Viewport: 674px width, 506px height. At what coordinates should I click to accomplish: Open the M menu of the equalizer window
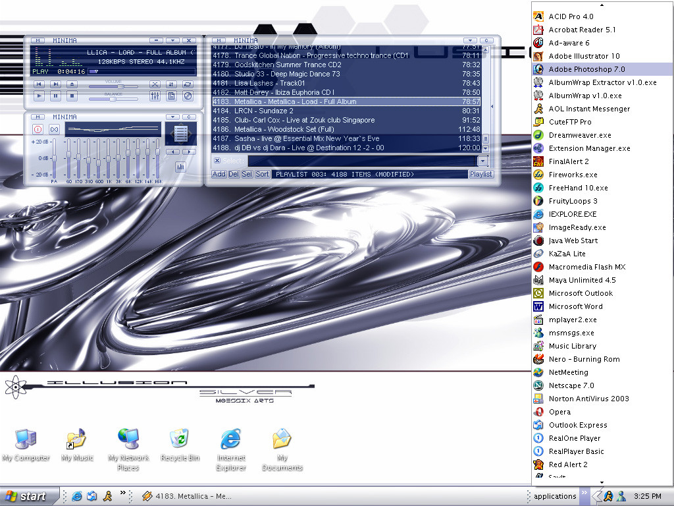(38, 117)
